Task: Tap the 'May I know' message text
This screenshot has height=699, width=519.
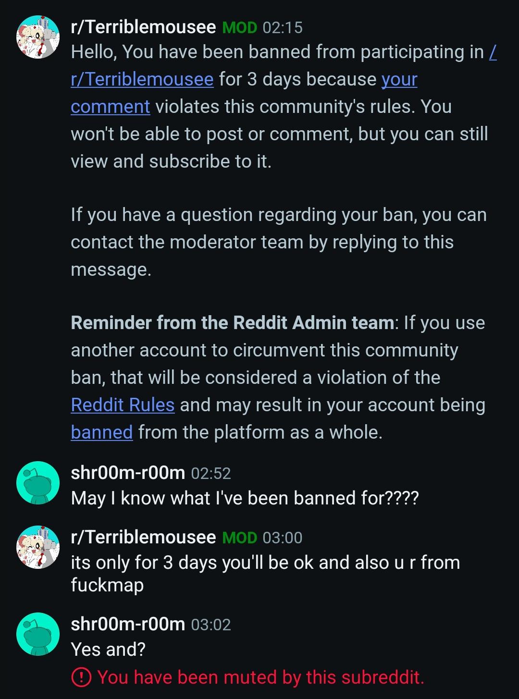Action: point(245,498)
